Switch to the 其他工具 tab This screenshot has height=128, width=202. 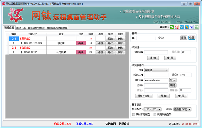click(x=21, y=28)
